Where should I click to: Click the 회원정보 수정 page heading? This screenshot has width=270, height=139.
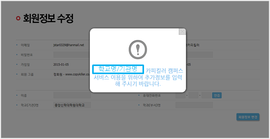pos(48,18)
